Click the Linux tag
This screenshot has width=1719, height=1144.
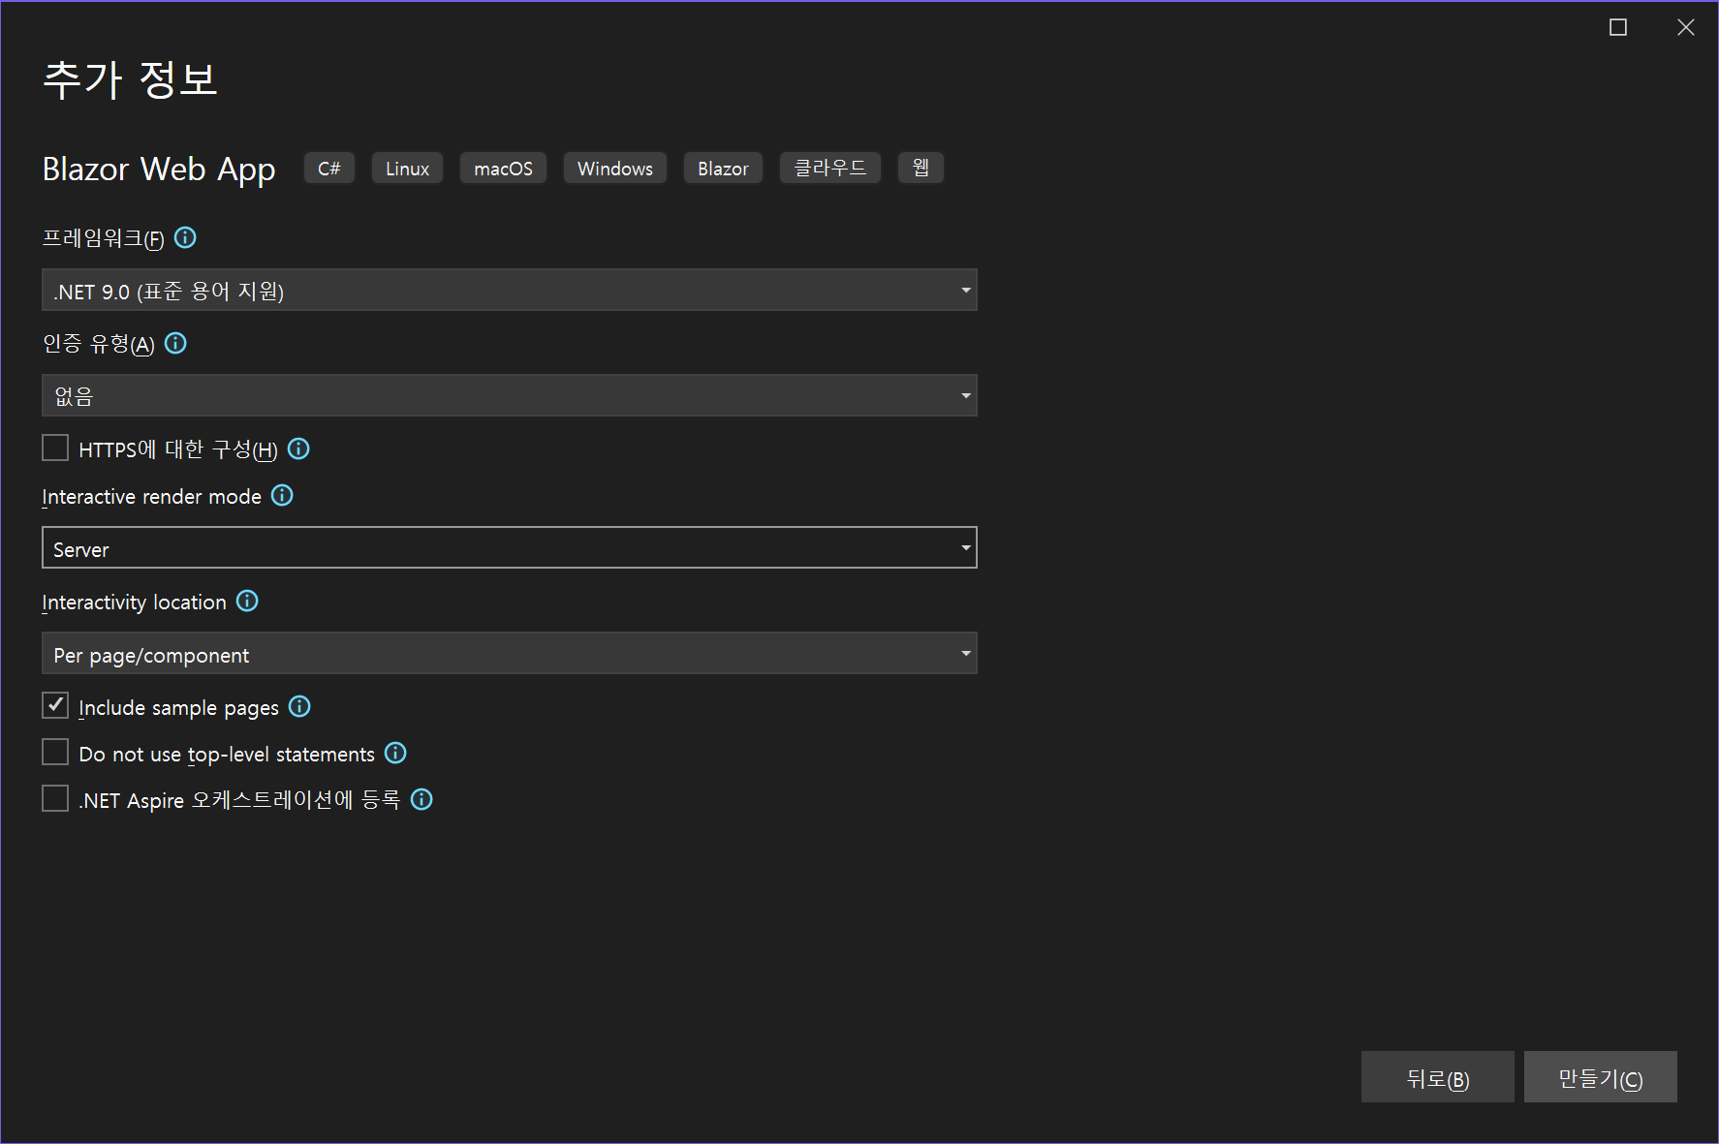coord(407,169)
